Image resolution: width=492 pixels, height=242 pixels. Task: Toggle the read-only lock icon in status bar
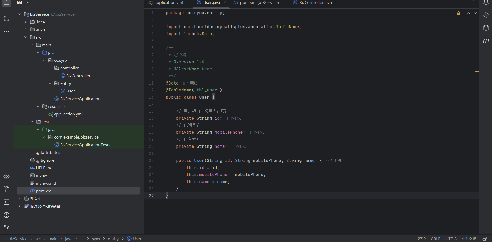[x=484, y=239]
